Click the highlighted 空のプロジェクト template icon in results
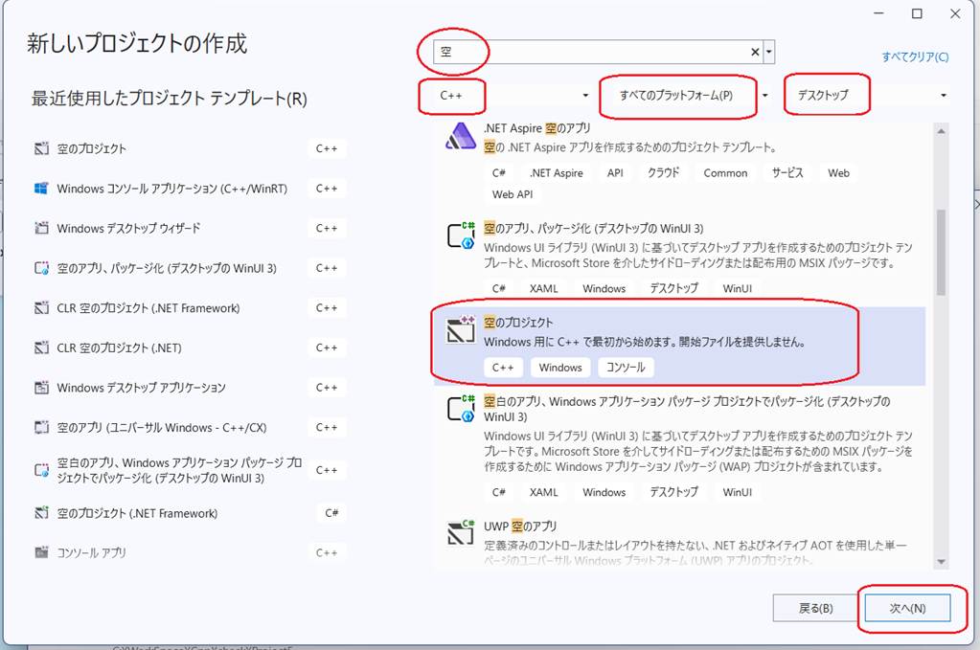 click(x=461, y=330)
